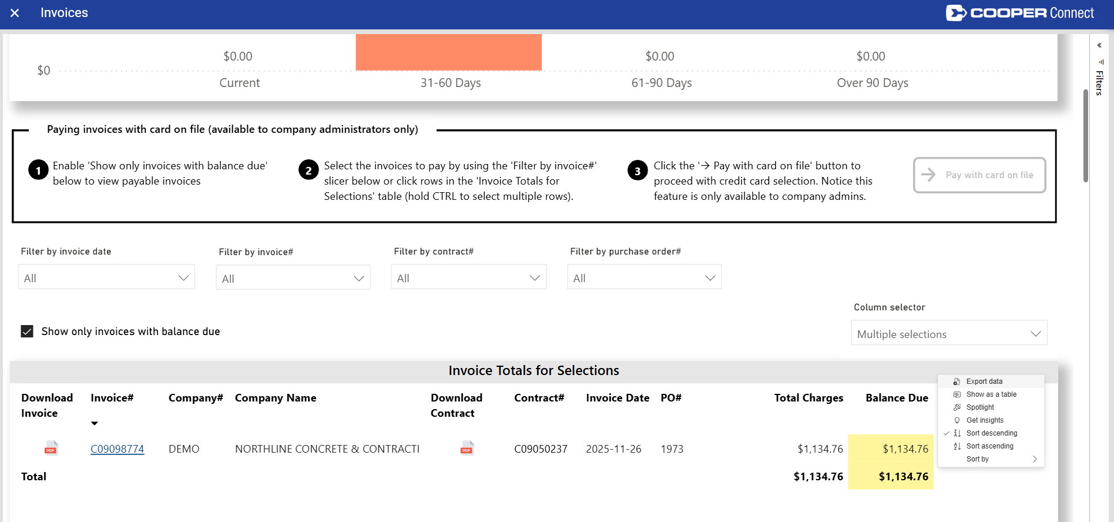
Task: Select the DEMO company cell
Action: (184, 449)
